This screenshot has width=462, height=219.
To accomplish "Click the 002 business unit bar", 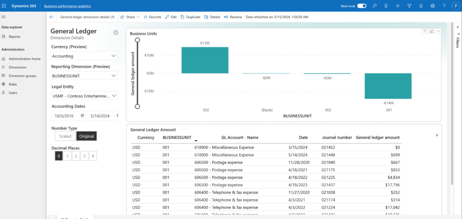I will pos(205,60).
